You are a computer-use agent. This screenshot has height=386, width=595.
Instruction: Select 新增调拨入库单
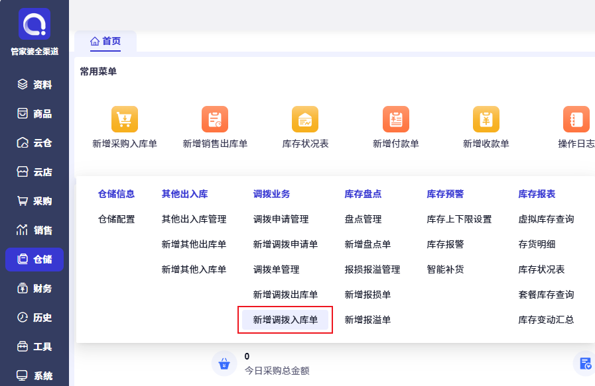(x=285, y=320)
